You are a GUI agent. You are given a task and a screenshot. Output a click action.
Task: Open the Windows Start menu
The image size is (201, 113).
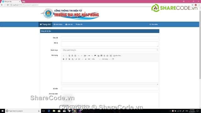coord(3,111)
